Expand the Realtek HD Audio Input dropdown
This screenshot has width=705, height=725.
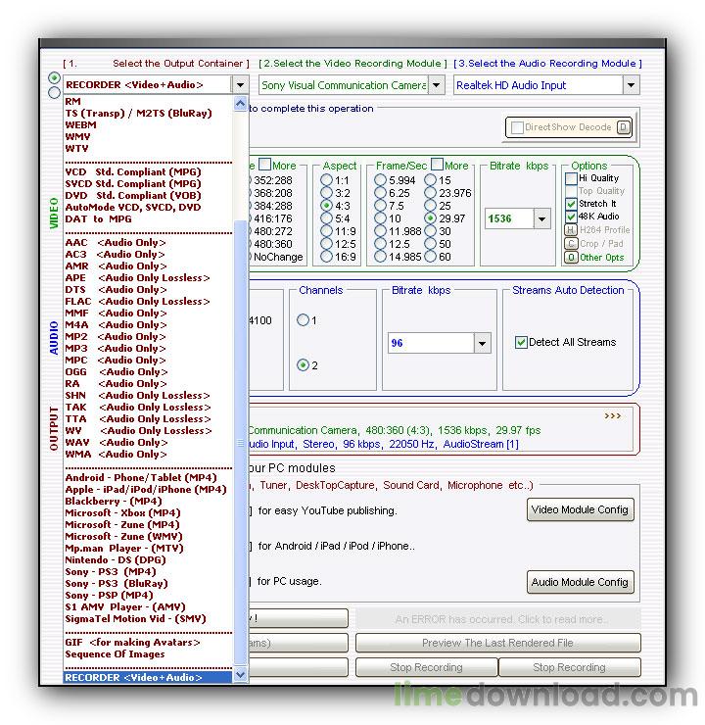coord(631,85)
